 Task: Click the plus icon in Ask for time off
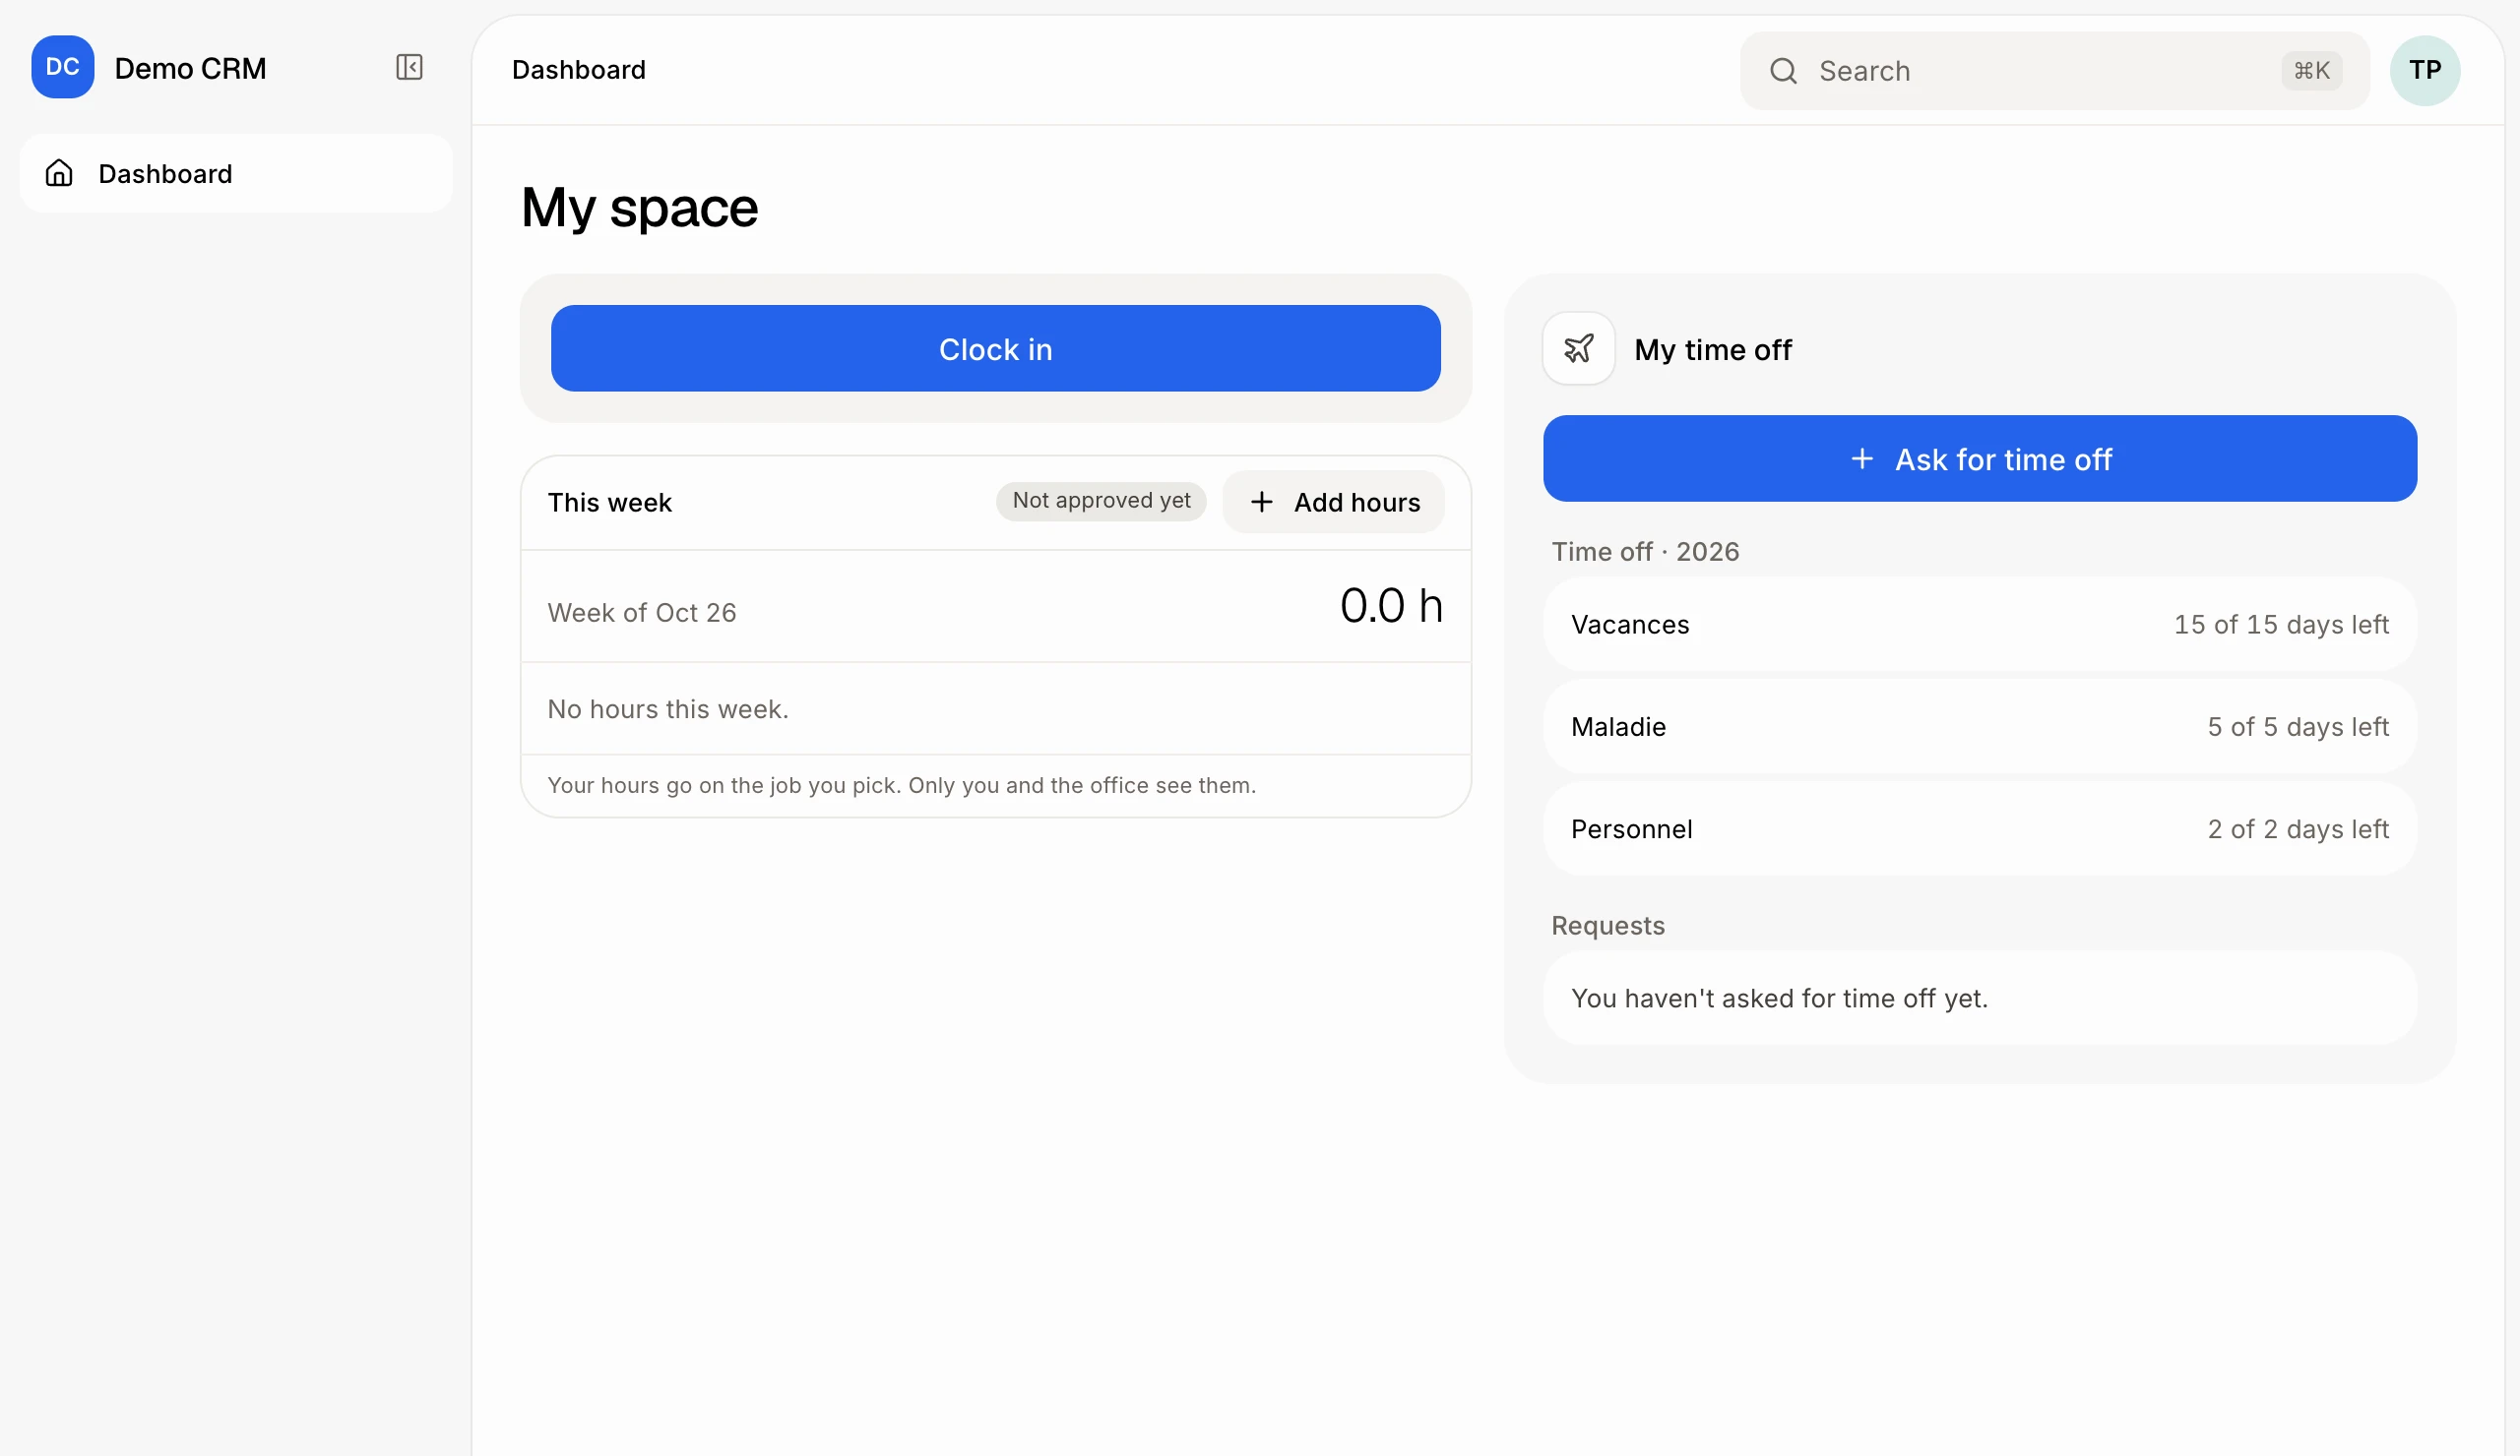[x=1861, y=458]
